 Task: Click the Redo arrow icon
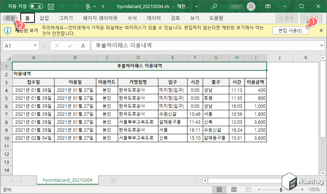[76, 7]
